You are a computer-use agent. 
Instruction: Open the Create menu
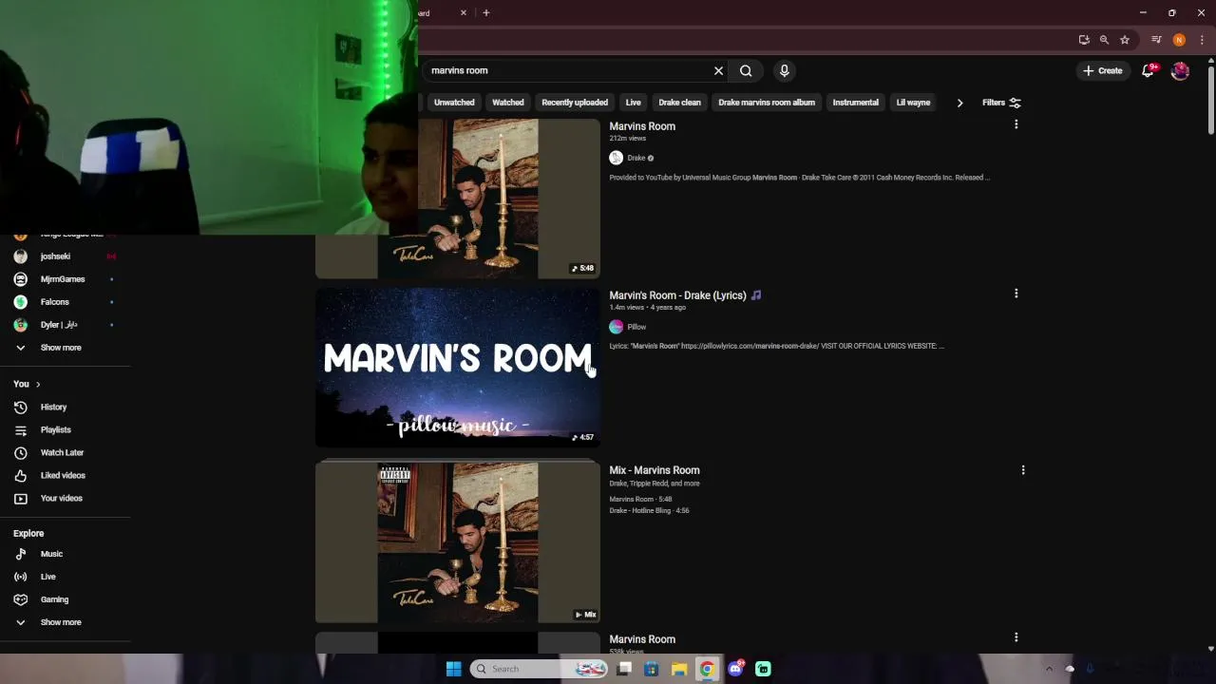1102,70
